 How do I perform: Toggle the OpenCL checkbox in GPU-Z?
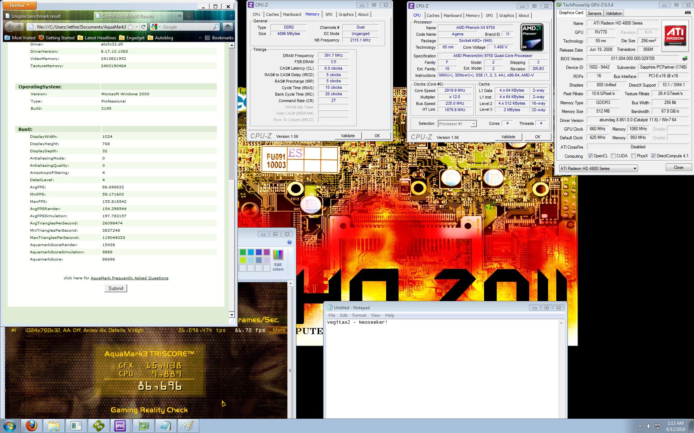[x=590, y=156]
